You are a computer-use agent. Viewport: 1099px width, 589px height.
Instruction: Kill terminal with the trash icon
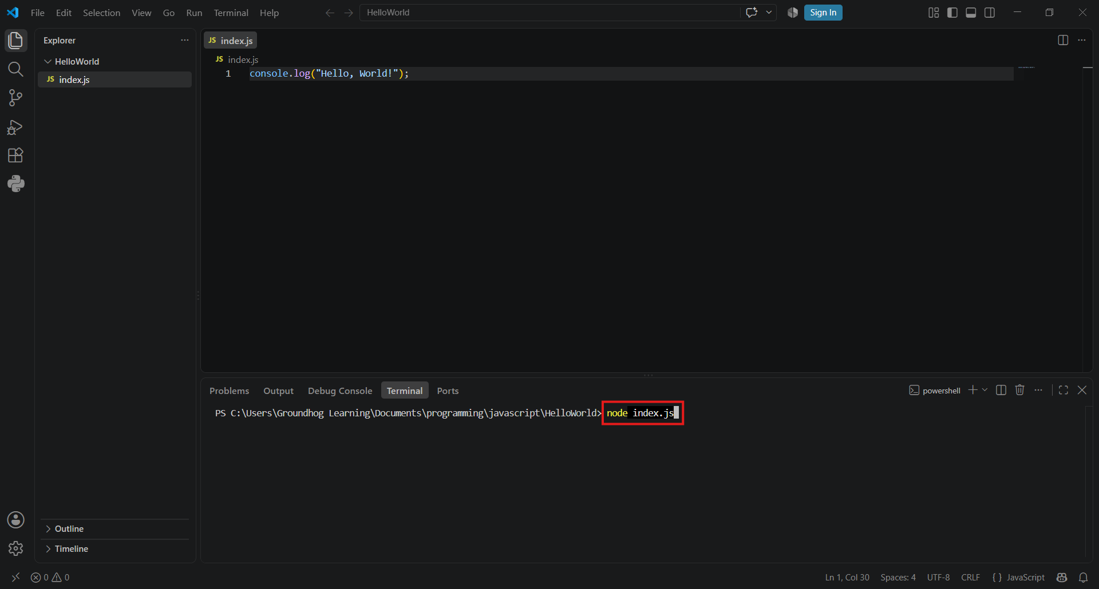coord(1019,390)
